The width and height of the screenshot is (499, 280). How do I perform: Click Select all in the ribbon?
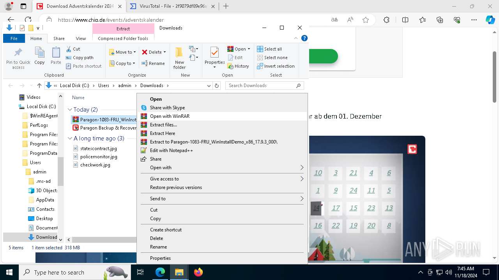pos(269,49)
